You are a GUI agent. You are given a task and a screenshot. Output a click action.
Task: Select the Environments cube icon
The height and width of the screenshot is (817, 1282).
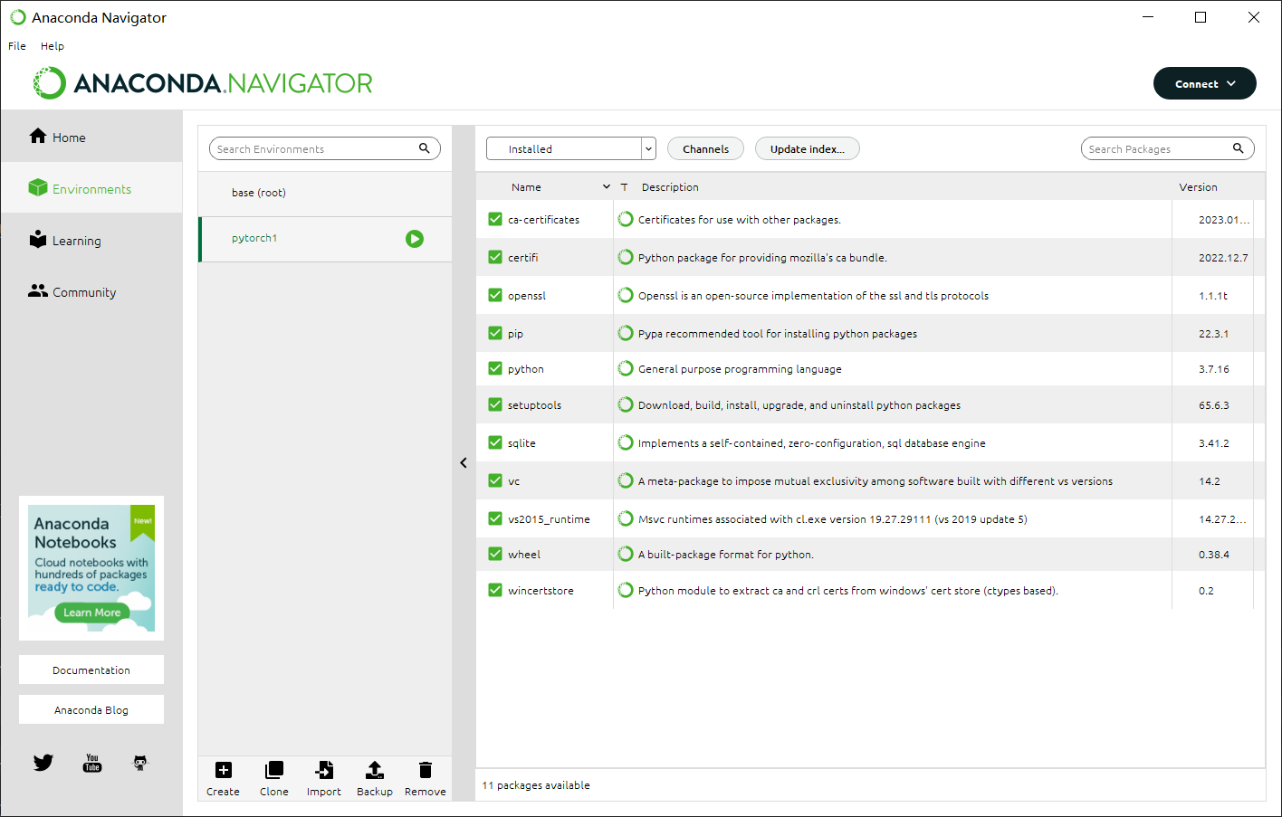(38, 188)
